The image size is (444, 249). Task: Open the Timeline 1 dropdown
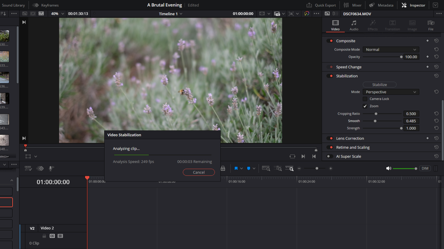[x=171, y=14]
